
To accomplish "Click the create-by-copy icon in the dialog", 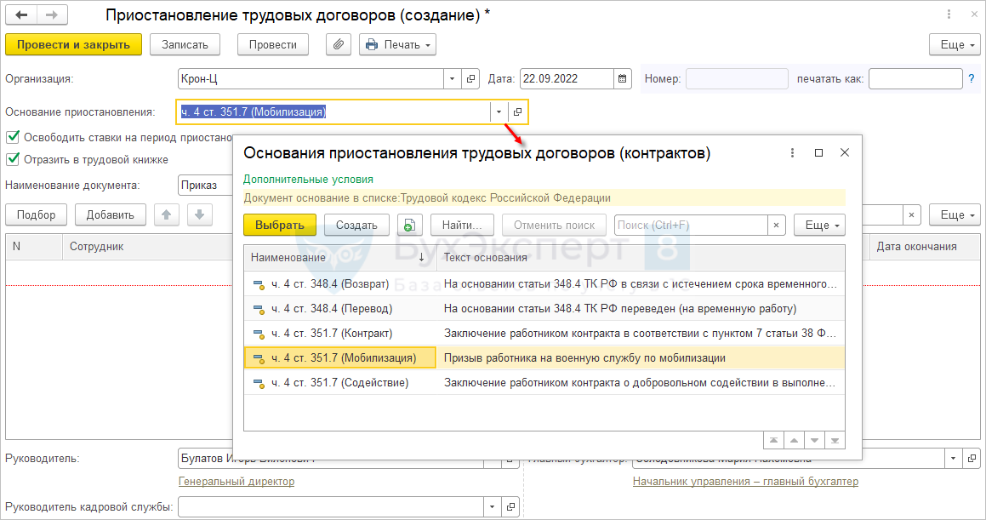I will tap(410, 226).
